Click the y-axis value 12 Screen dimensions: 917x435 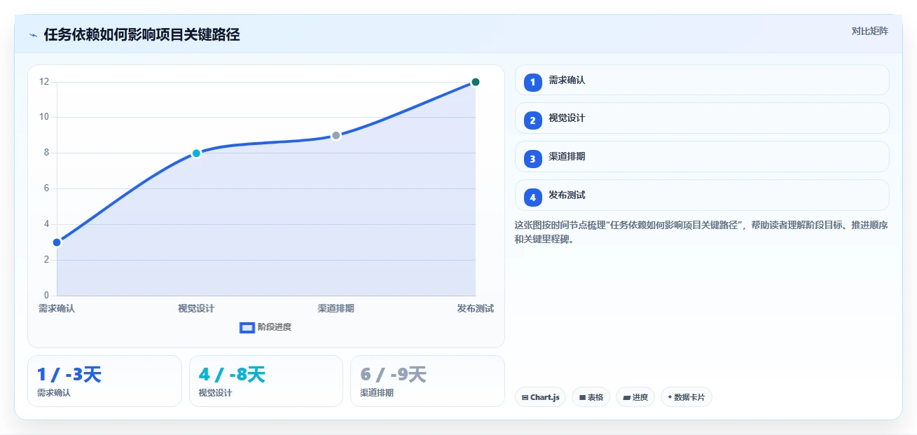pos(44,82)
